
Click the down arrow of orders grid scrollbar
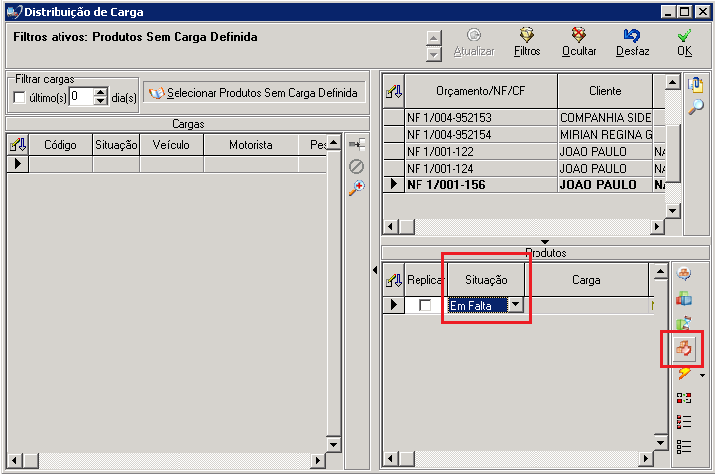point(673,211)
